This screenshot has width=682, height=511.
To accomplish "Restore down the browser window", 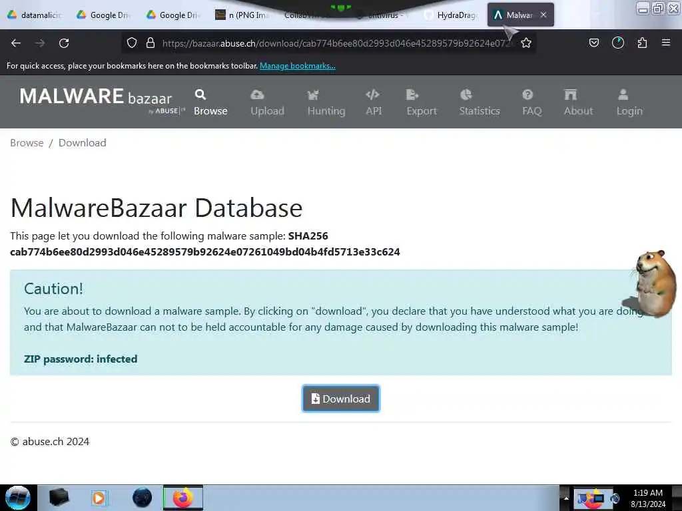I will click(659, 8).
